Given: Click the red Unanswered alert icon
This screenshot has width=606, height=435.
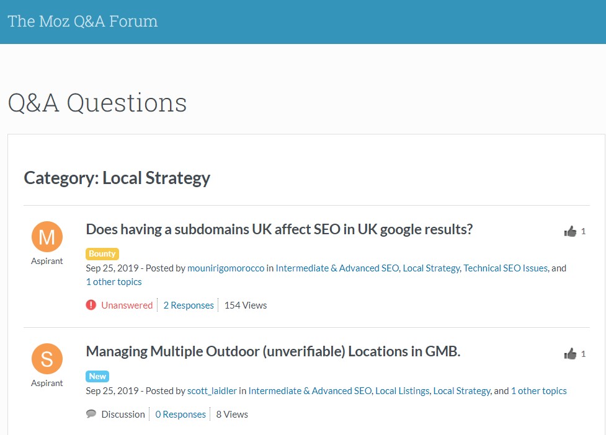Looking at the screenshot, I should click(90, 305).
